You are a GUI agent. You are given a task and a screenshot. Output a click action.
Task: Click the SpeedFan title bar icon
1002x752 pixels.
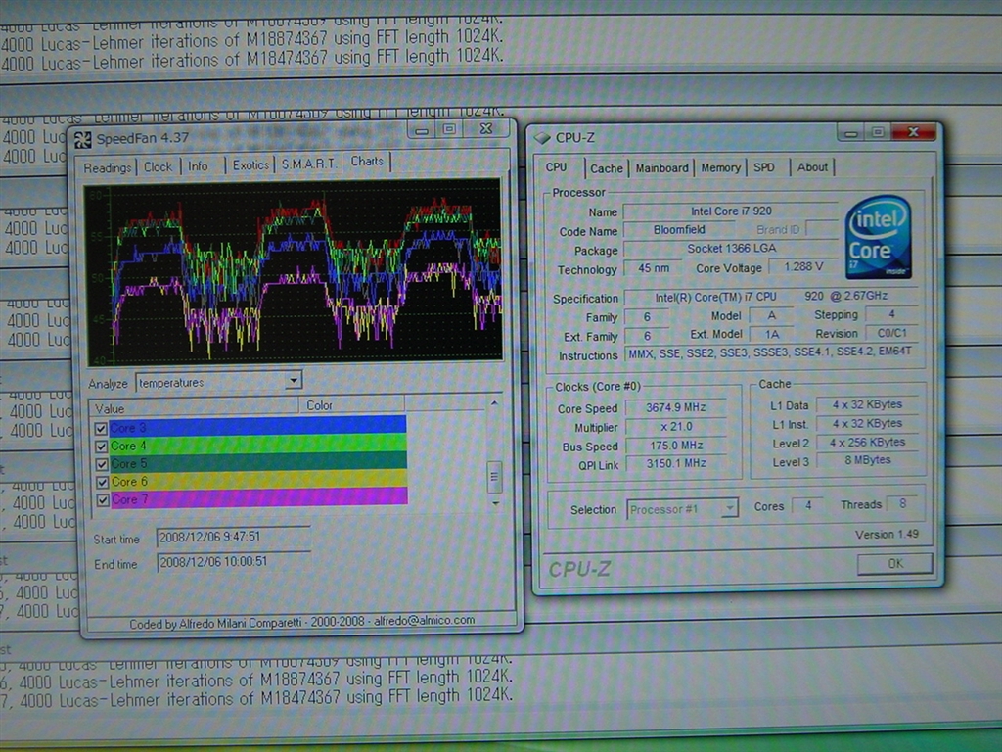(x=82, y=139)
